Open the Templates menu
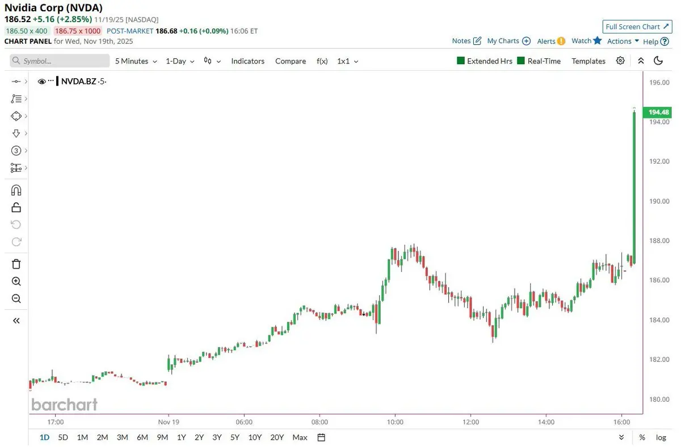Viewport: 681px width, 447px height. coord(588,61)
